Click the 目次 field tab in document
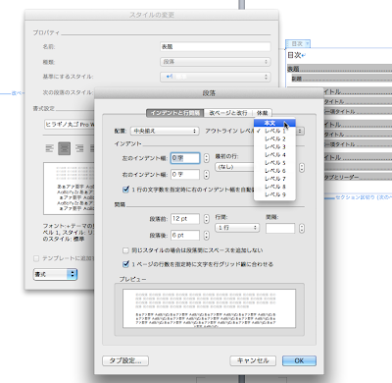The image size is (392, 383). 298,44
